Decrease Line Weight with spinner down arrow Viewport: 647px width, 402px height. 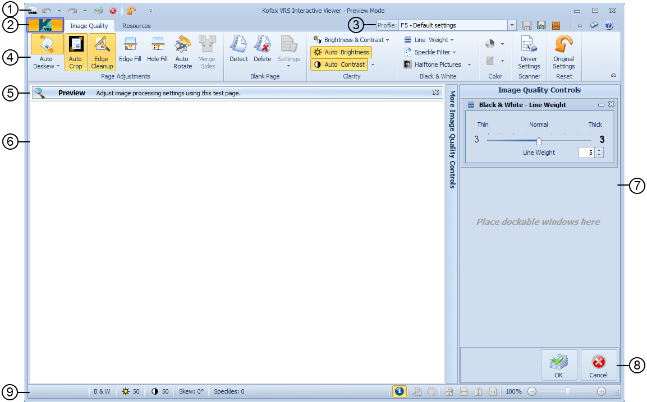coord(599,155)
